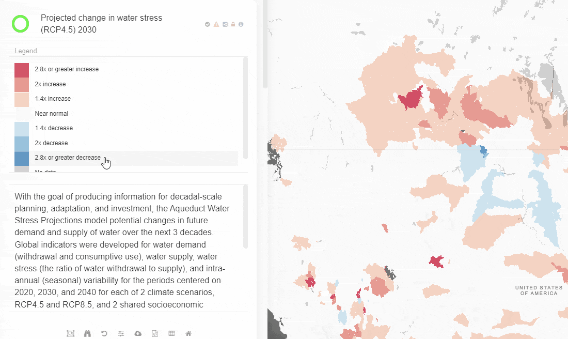
Task: Click the '2.8x or greater increase' color swatch
Action: [22, 70]
